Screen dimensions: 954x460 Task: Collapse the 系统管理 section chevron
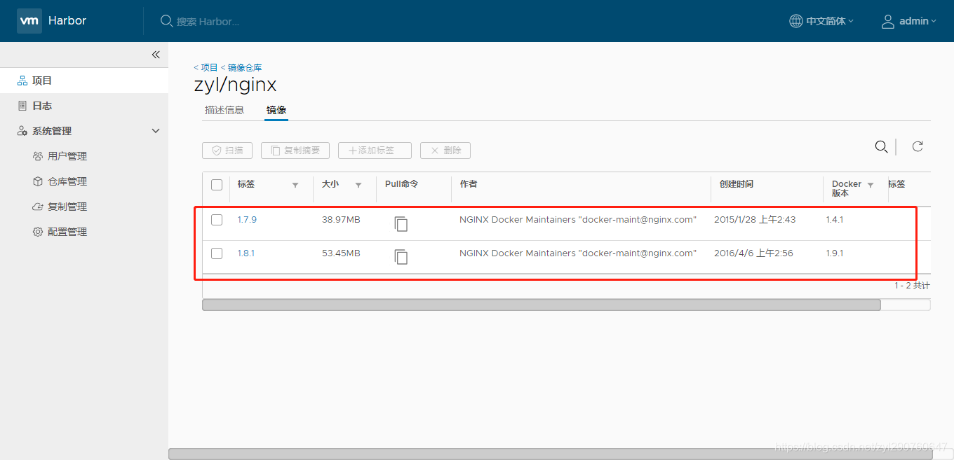pyautogui.click(x=156, y=131)
